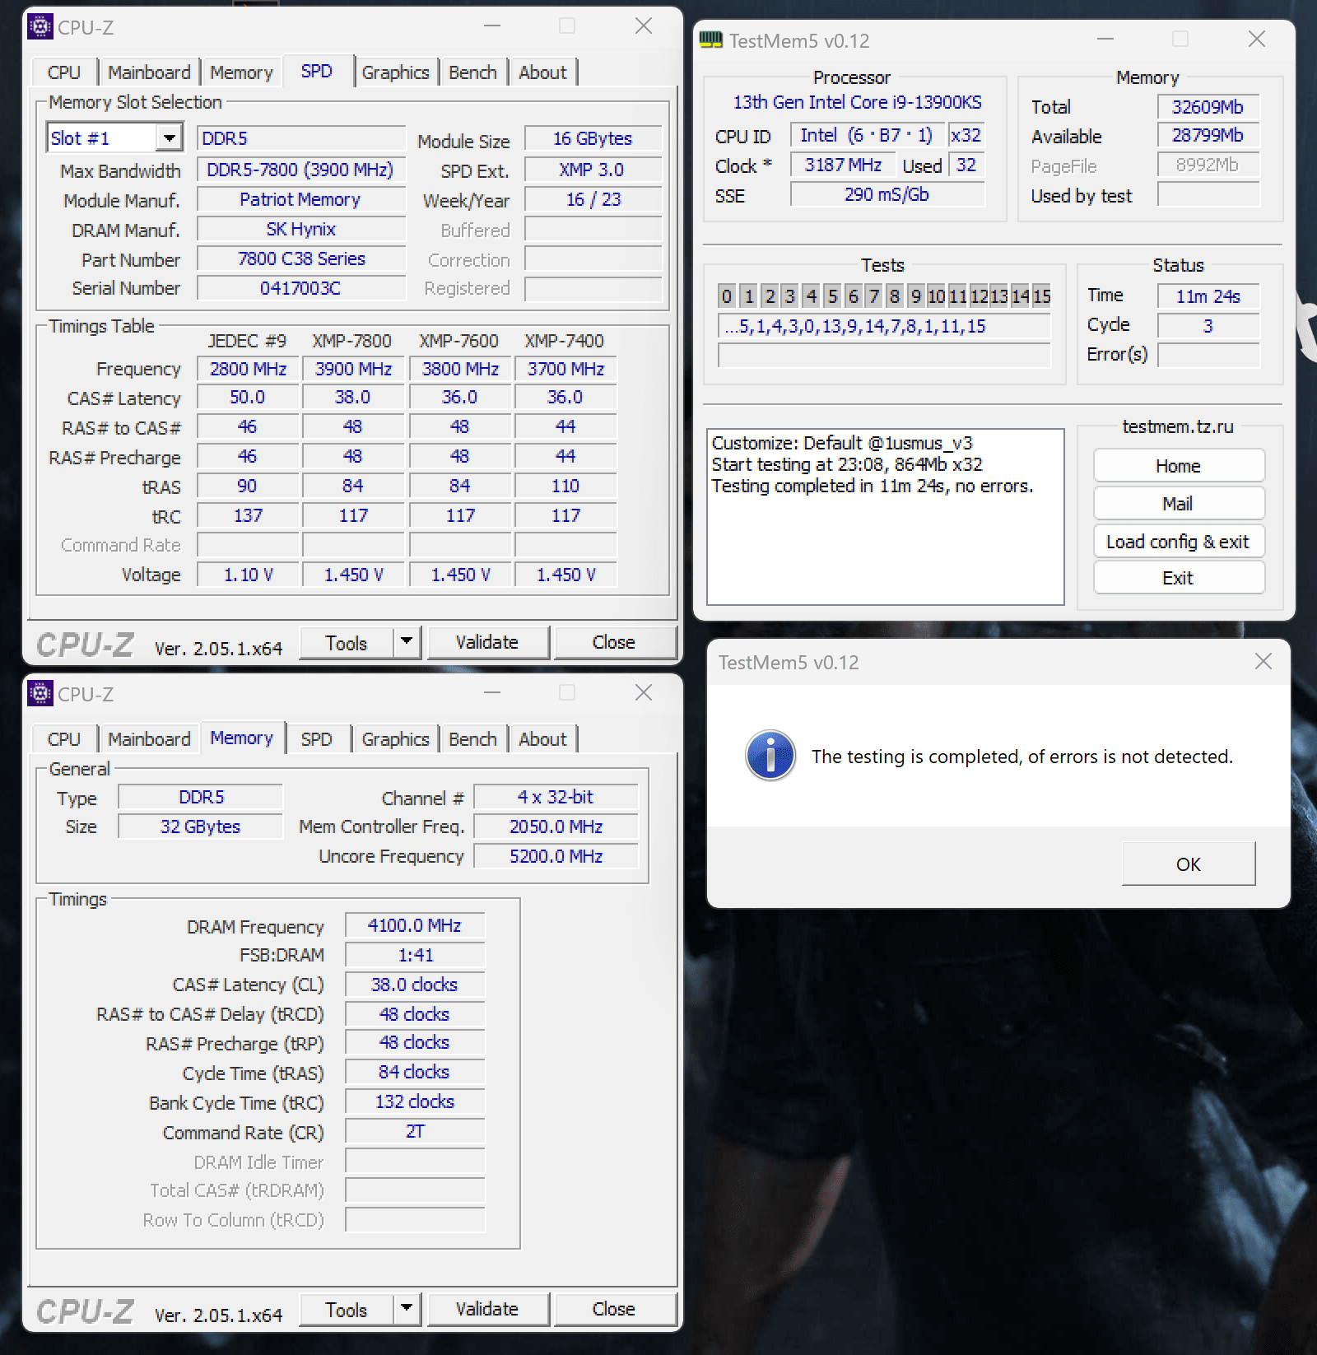The height and width of the screenshot is (1355, 1317).
Task: Open the Graphics tab in the top CPU-Z window
Action: click(x=396, y=72)
